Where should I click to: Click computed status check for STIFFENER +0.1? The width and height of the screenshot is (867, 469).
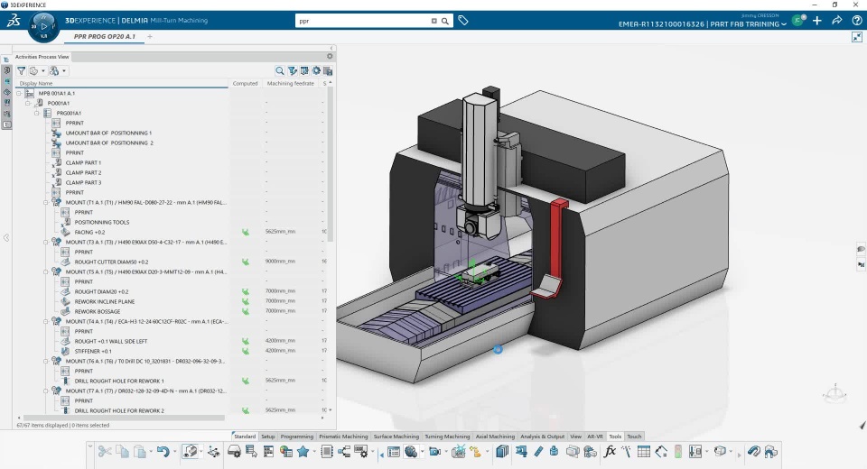(245, 352)
